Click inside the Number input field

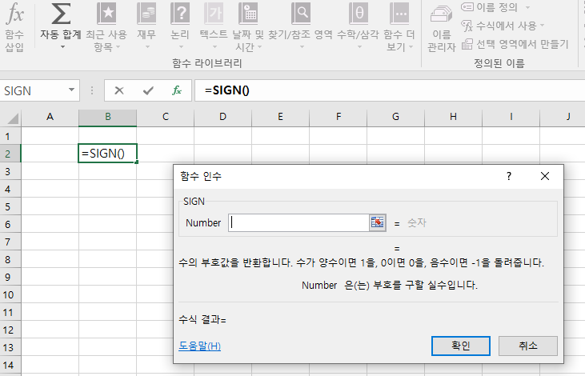[x=298, y=223]
